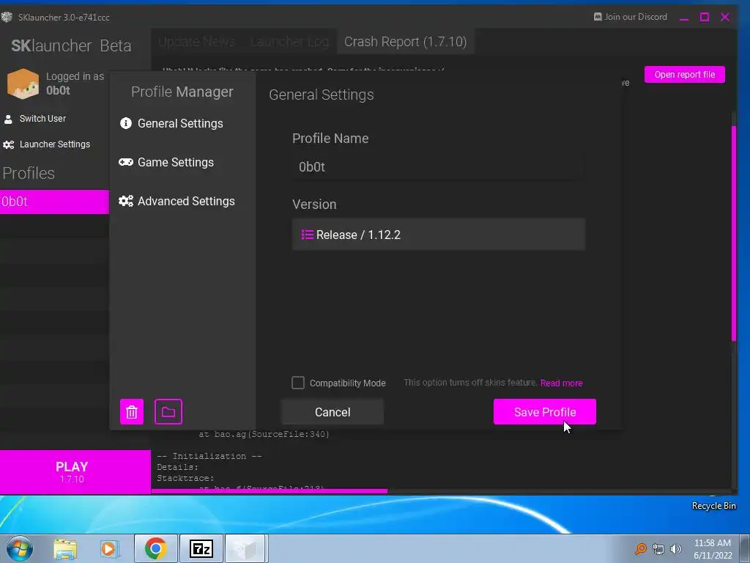This screenshot has height=563, width=750.
Task: Click the network tray icon
Action: (658, 550)
